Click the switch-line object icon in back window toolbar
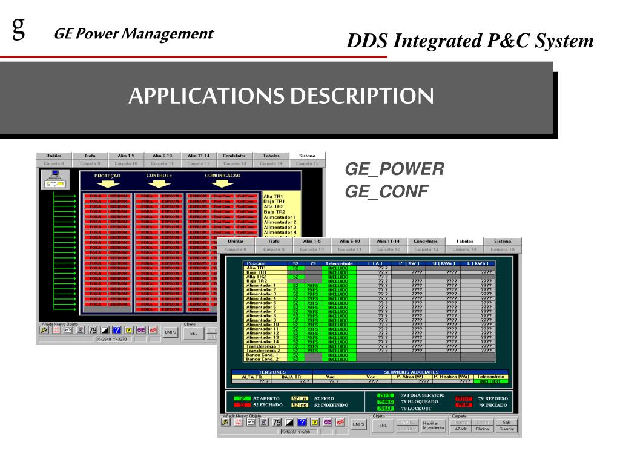Viewport: 620px width, 465px height. click(x=68, y=330)
